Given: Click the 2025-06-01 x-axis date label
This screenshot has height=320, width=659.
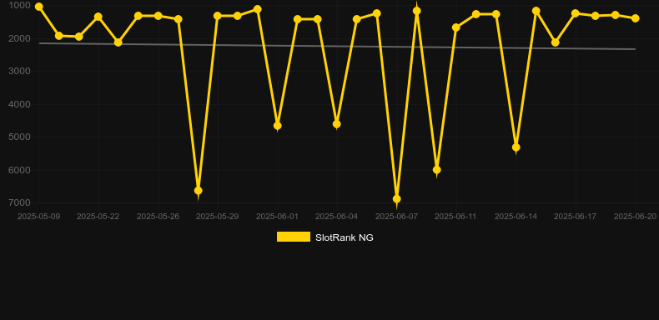Looking at the screenshot, I should pos(277,217).
